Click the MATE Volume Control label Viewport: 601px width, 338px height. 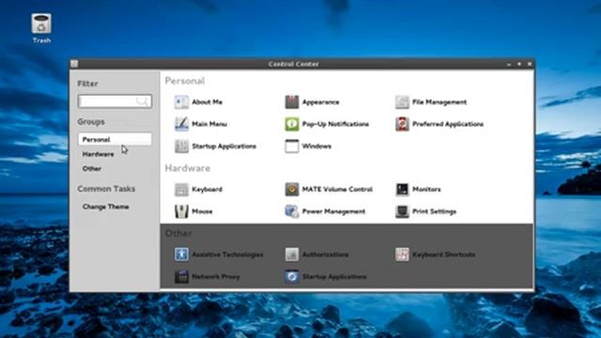[x=337, y=190]
